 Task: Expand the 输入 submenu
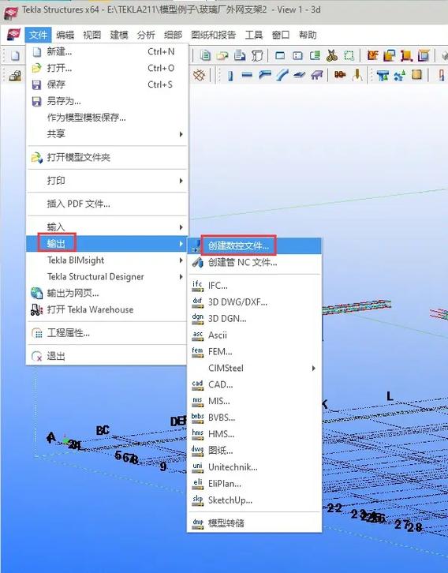click(107, 227)
